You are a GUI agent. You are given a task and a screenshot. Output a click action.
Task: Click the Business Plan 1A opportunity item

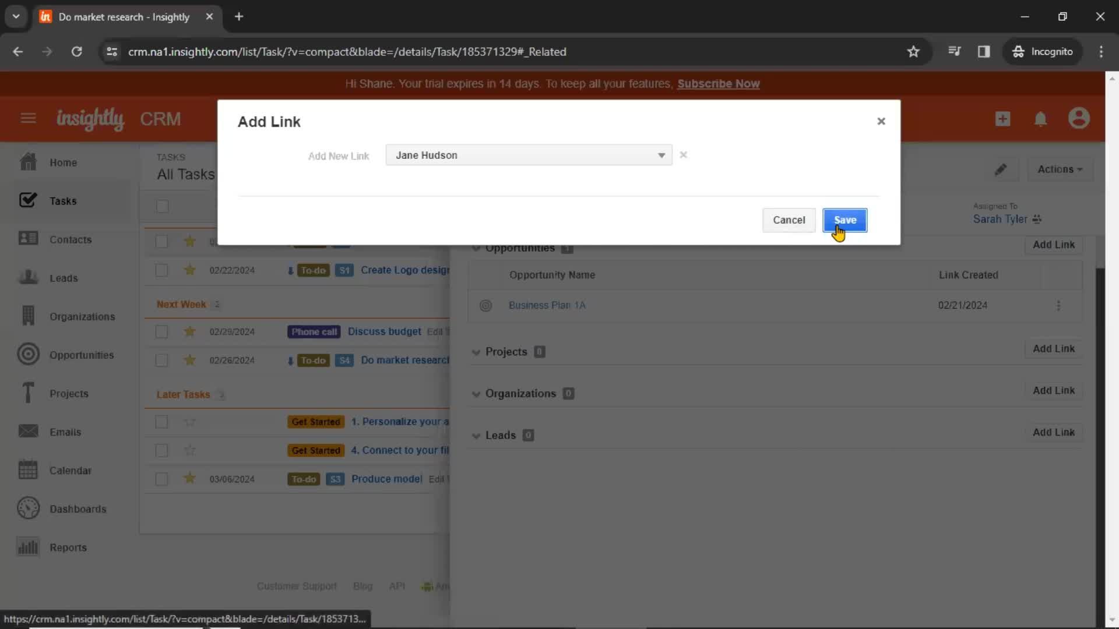point(547,305)
